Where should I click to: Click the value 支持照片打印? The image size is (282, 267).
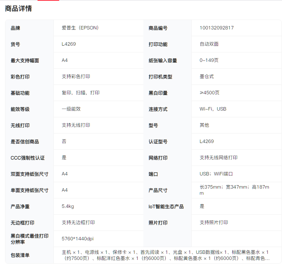point(214,222)
